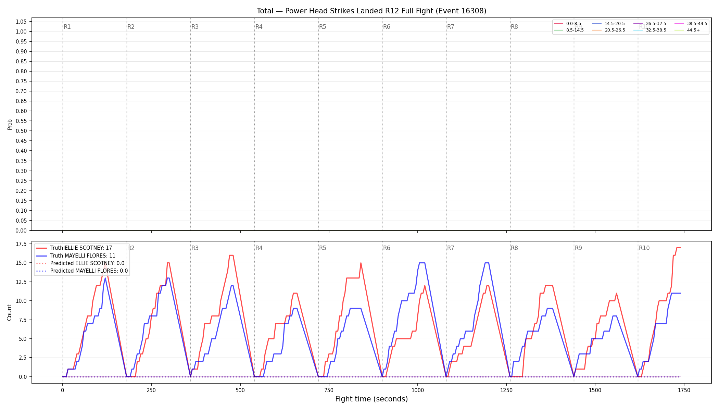This screenshot has height=411, width=719.
Task: Click the '750' time tick label
Action: tap(329, 390)
